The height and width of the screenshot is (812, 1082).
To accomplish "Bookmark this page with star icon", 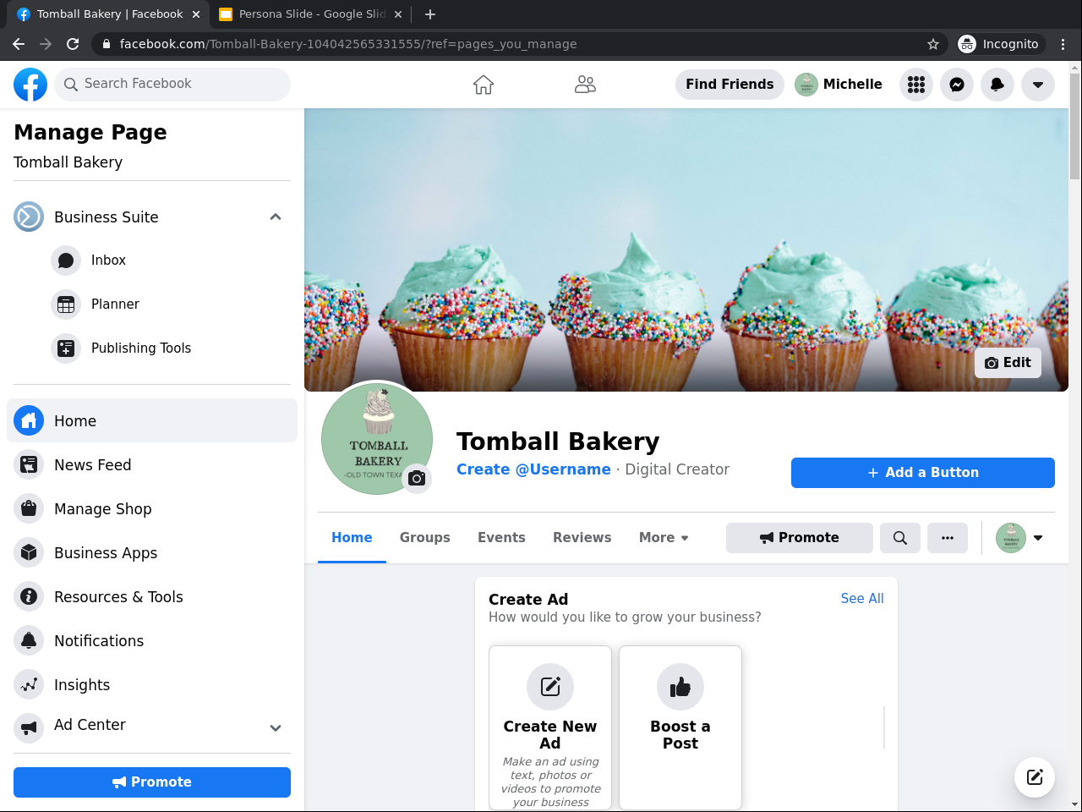I will [933, 44].
